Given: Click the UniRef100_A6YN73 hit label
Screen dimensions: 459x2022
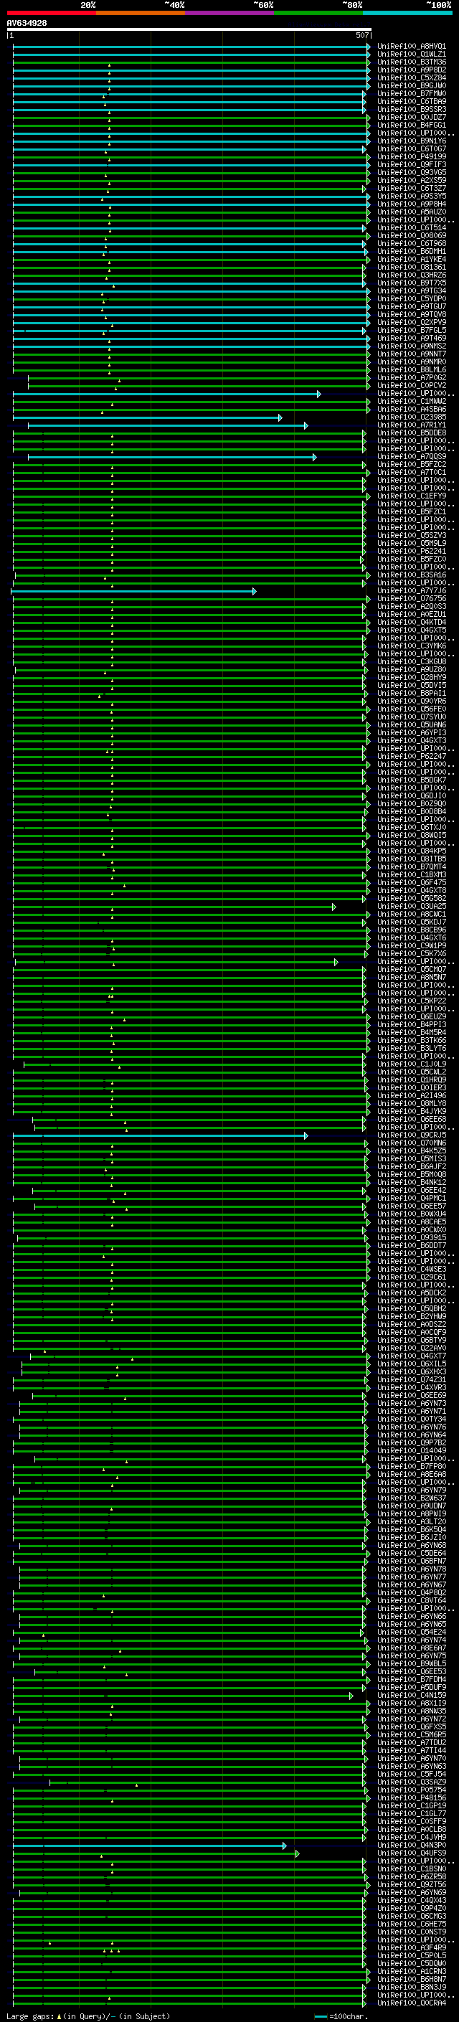Looking at the screenshot, I should 411,1404.
